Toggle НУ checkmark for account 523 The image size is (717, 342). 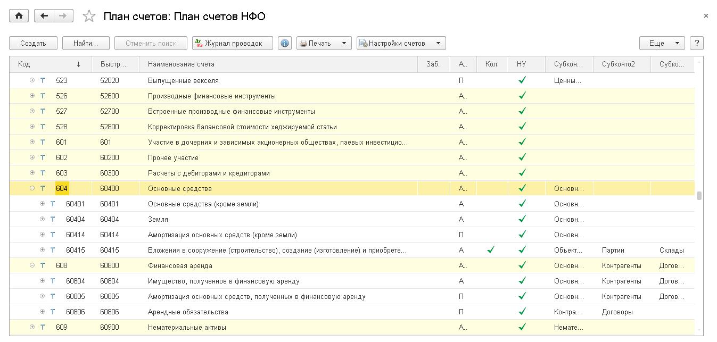(522, 80)
